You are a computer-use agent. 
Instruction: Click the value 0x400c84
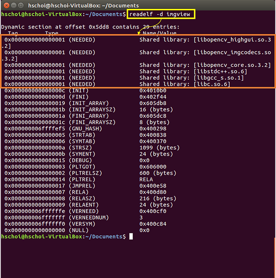pos(153,224)
